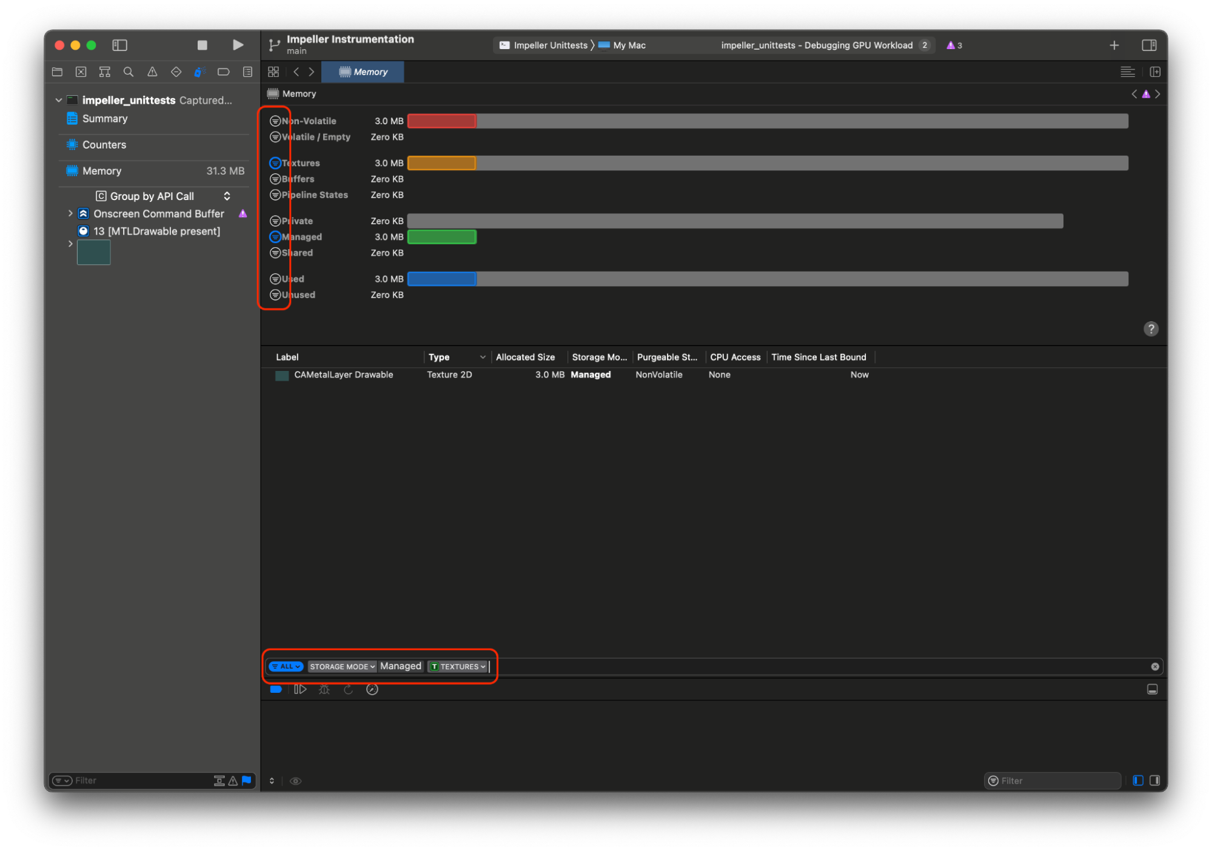Choose the My Mac run destination
This screenshot has width=1212, height=851.
[622, 45]
